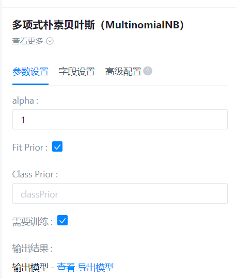Switch to the 参数设置 tab
The height and width of the screenshot is (279, 236).
[30, 72]
